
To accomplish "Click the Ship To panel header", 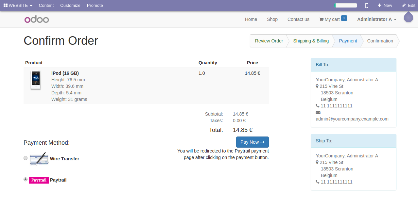I will [353, 141].
